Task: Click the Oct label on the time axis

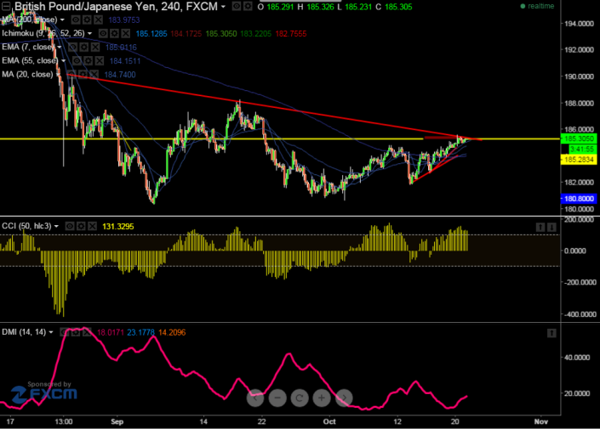Action: click(329, 421)
